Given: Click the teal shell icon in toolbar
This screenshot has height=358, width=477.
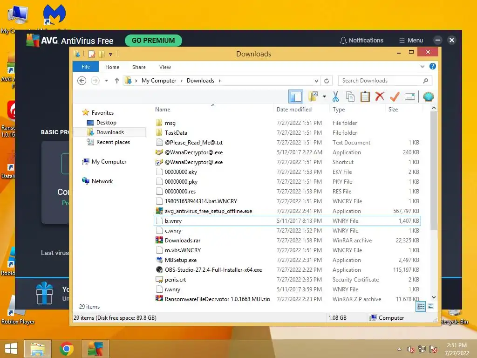Looking at the screenshot, I should tap(429, 97).
